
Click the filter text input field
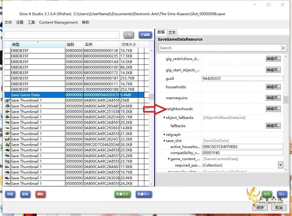coord(62,35)
